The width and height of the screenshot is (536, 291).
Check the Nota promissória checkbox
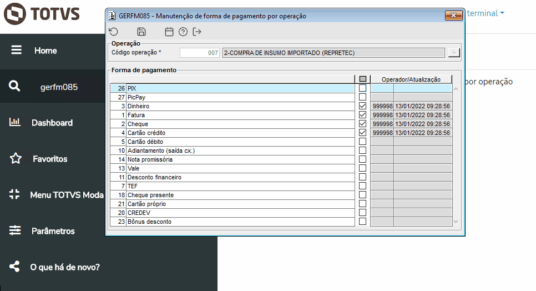tap(363, 159)
